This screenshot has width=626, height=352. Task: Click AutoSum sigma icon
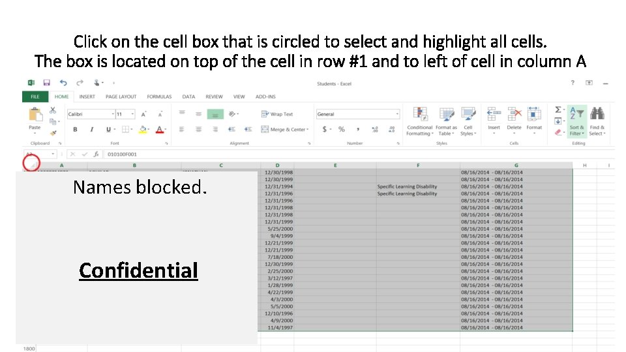[559, 110]
